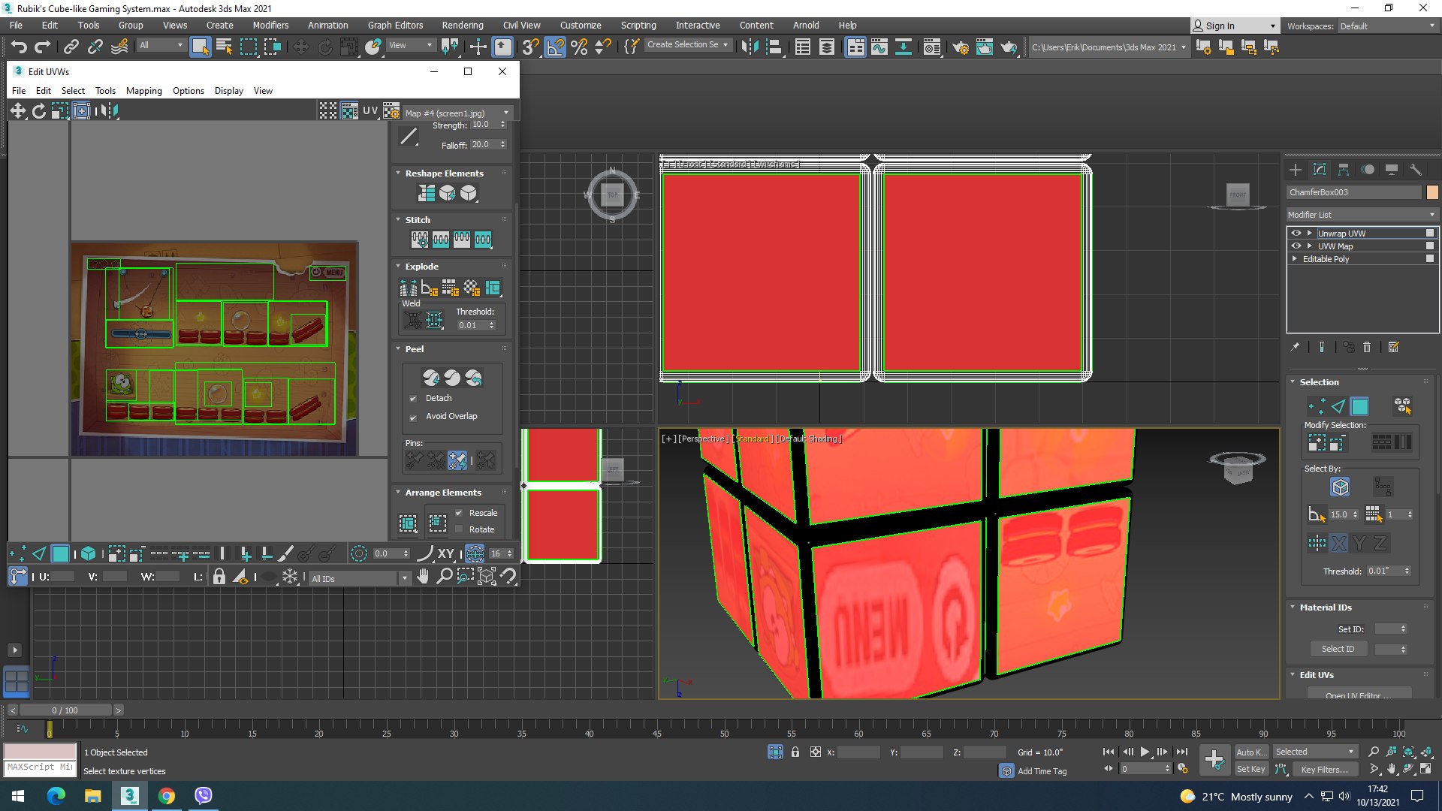Open Google Chrome from the taskbar
Viewport: 1442px width, 811px height.
167,796
